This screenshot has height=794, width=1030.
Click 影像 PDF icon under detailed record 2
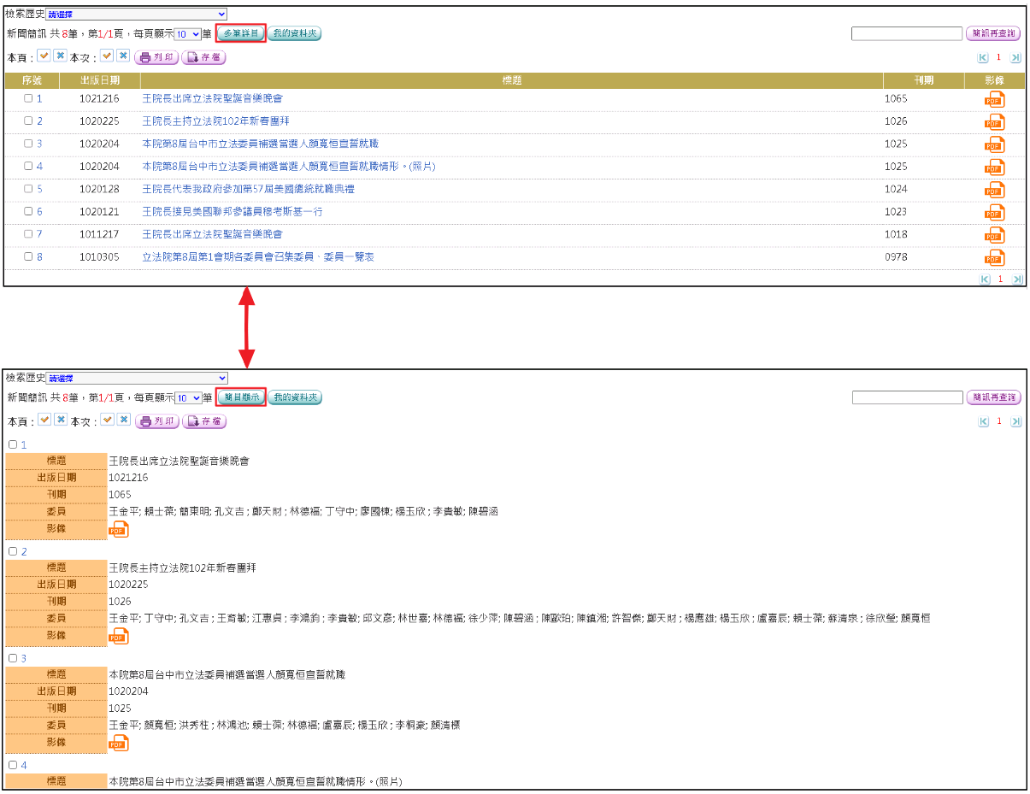coord(118,636)
